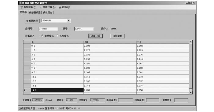The height and width of the screenshot is (112, 214).
Task: Click the 清除数据 button
Action: click(117, 36)
